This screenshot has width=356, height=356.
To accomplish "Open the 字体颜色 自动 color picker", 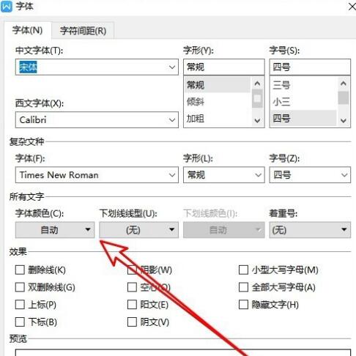I will pyautogui.click(x=55, y=230).
